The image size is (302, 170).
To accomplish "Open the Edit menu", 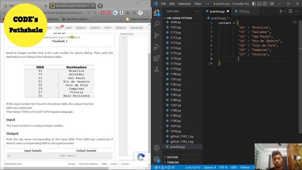I will click(x=172, y=4).
